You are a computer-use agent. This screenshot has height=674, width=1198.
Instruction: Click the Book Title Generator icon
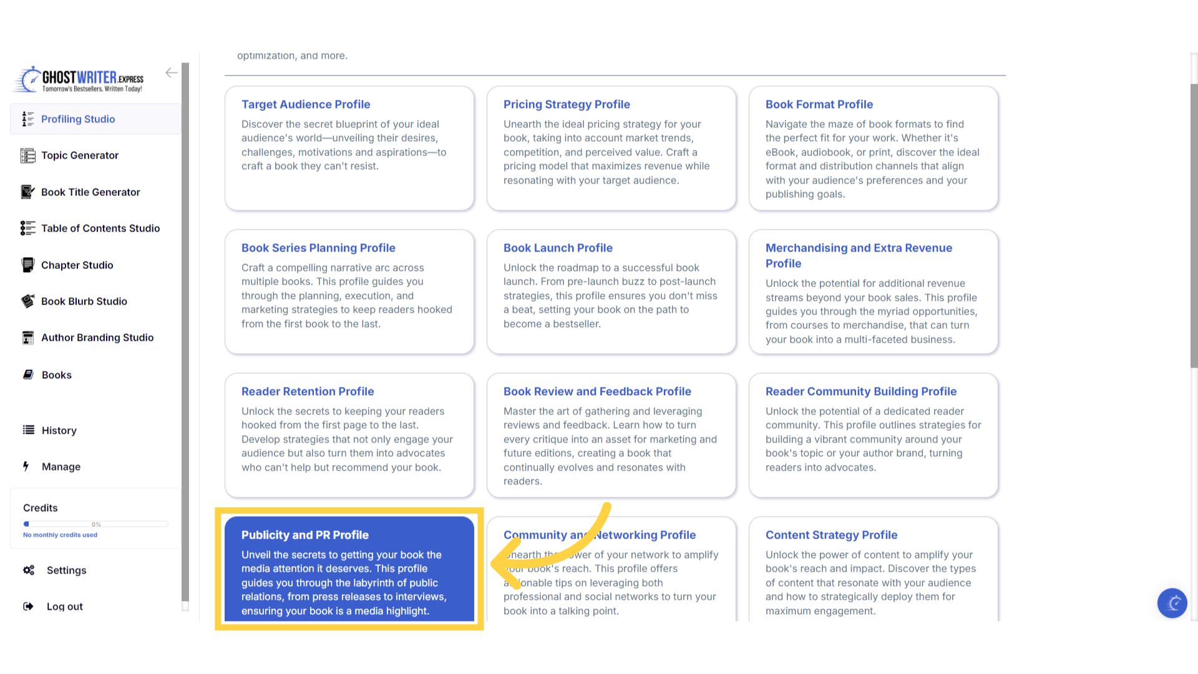click(27, 192)
